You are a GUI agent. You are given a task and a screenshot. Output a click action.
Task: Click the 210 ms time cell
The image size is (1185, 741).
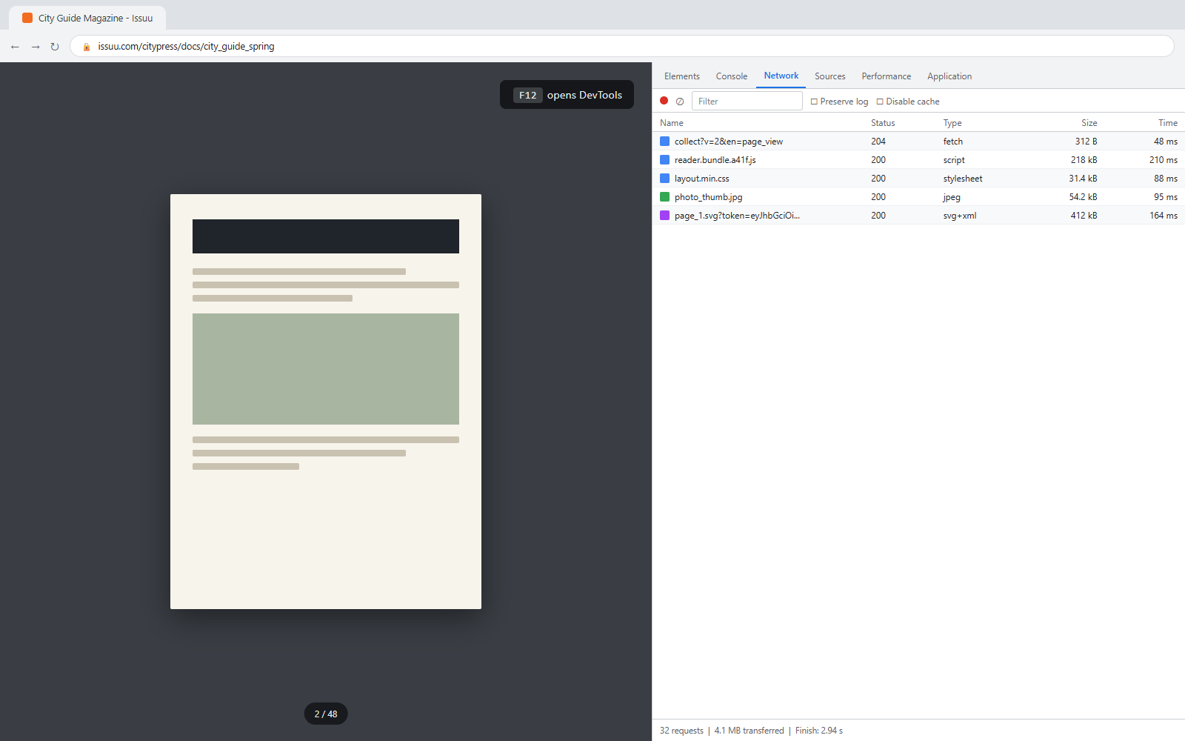1164,160
